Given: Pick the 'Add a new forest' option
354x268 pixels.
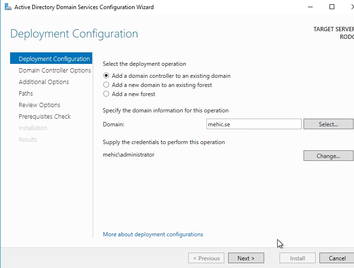Looking at the screenshot, I should tap(107, 94).
